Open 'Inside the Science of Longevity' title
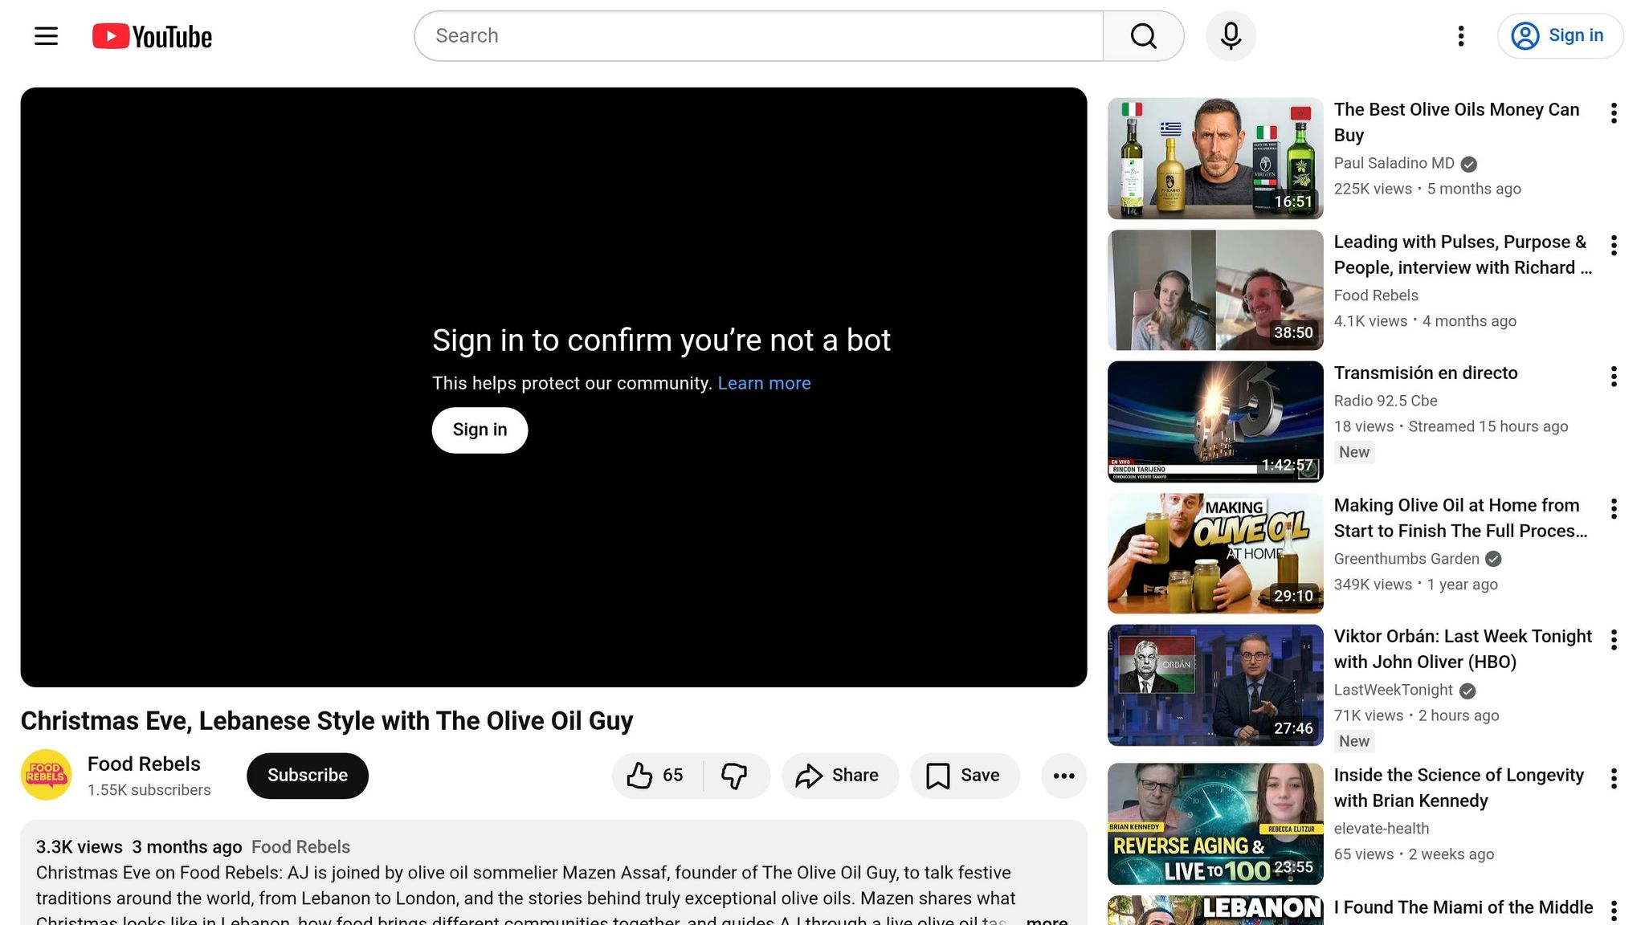 click(1459, 788)
